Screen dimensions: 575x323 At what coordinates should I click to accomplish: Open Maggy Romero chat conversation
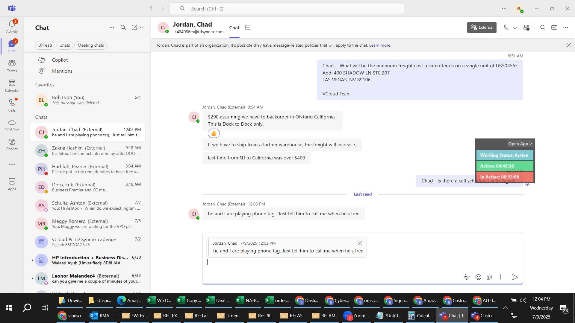click(87, 223)
